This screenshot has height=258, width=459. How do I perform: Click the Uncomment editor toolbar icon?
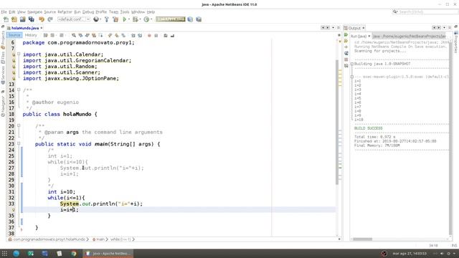(x=172, y=35)
